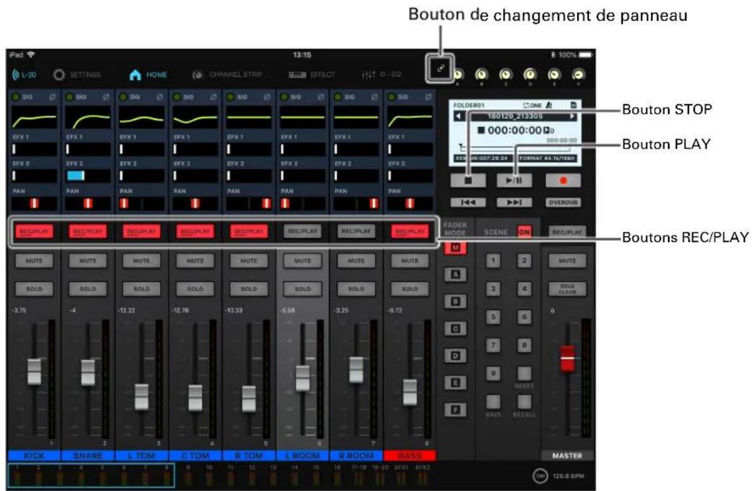The image size is (752, 491).
Task: Flip phase on the KICK channel
Action: coord(52,97)
